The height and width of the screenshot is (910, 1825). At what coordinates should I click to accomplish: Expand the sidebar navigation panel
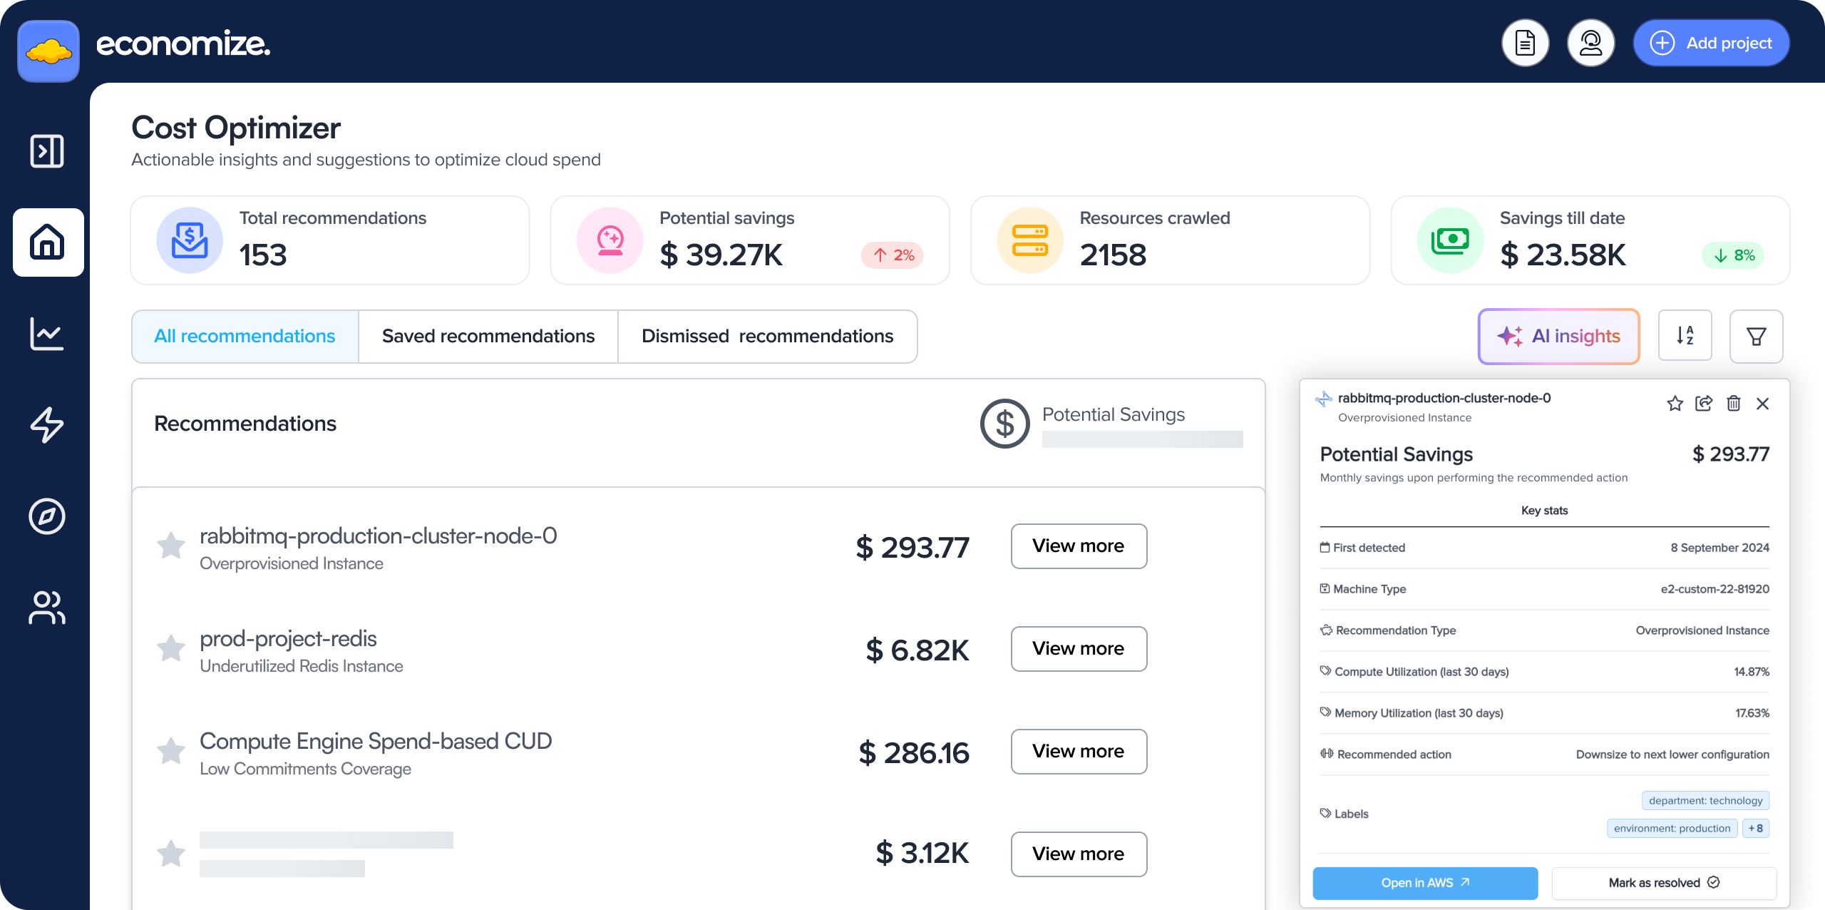click(47, 151)
